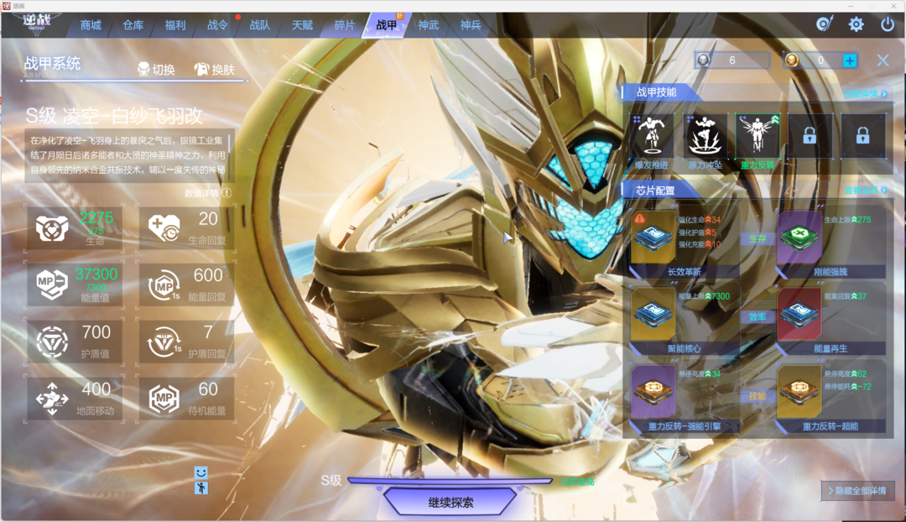Image resolution: width=906 pixels, height=522 pixels.
Task: Click 切换 to switch armor
Action: (157, 70)
